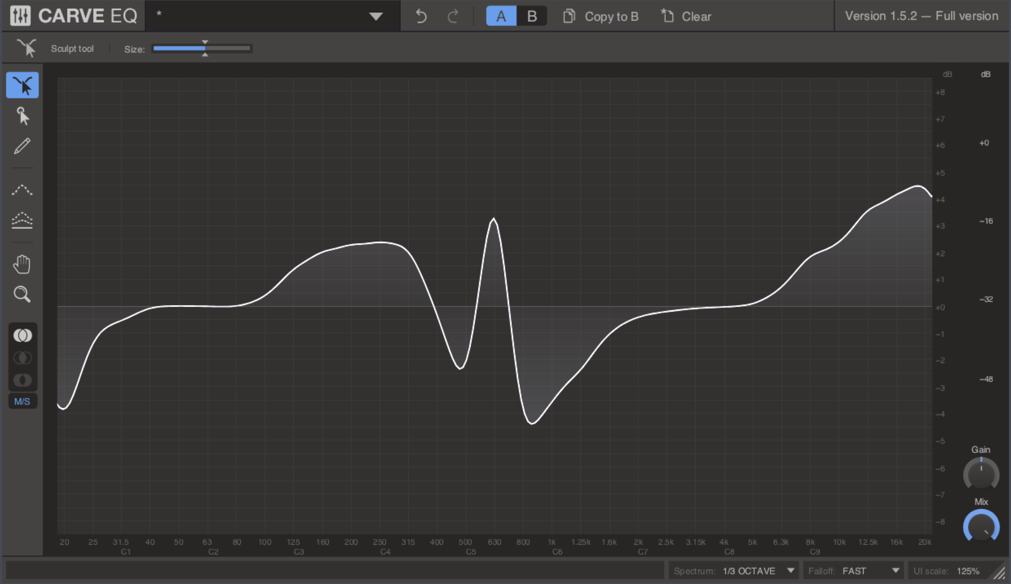Activate the Magnifier zoom tool
1011x584 pixels.
tap(22, 294)
